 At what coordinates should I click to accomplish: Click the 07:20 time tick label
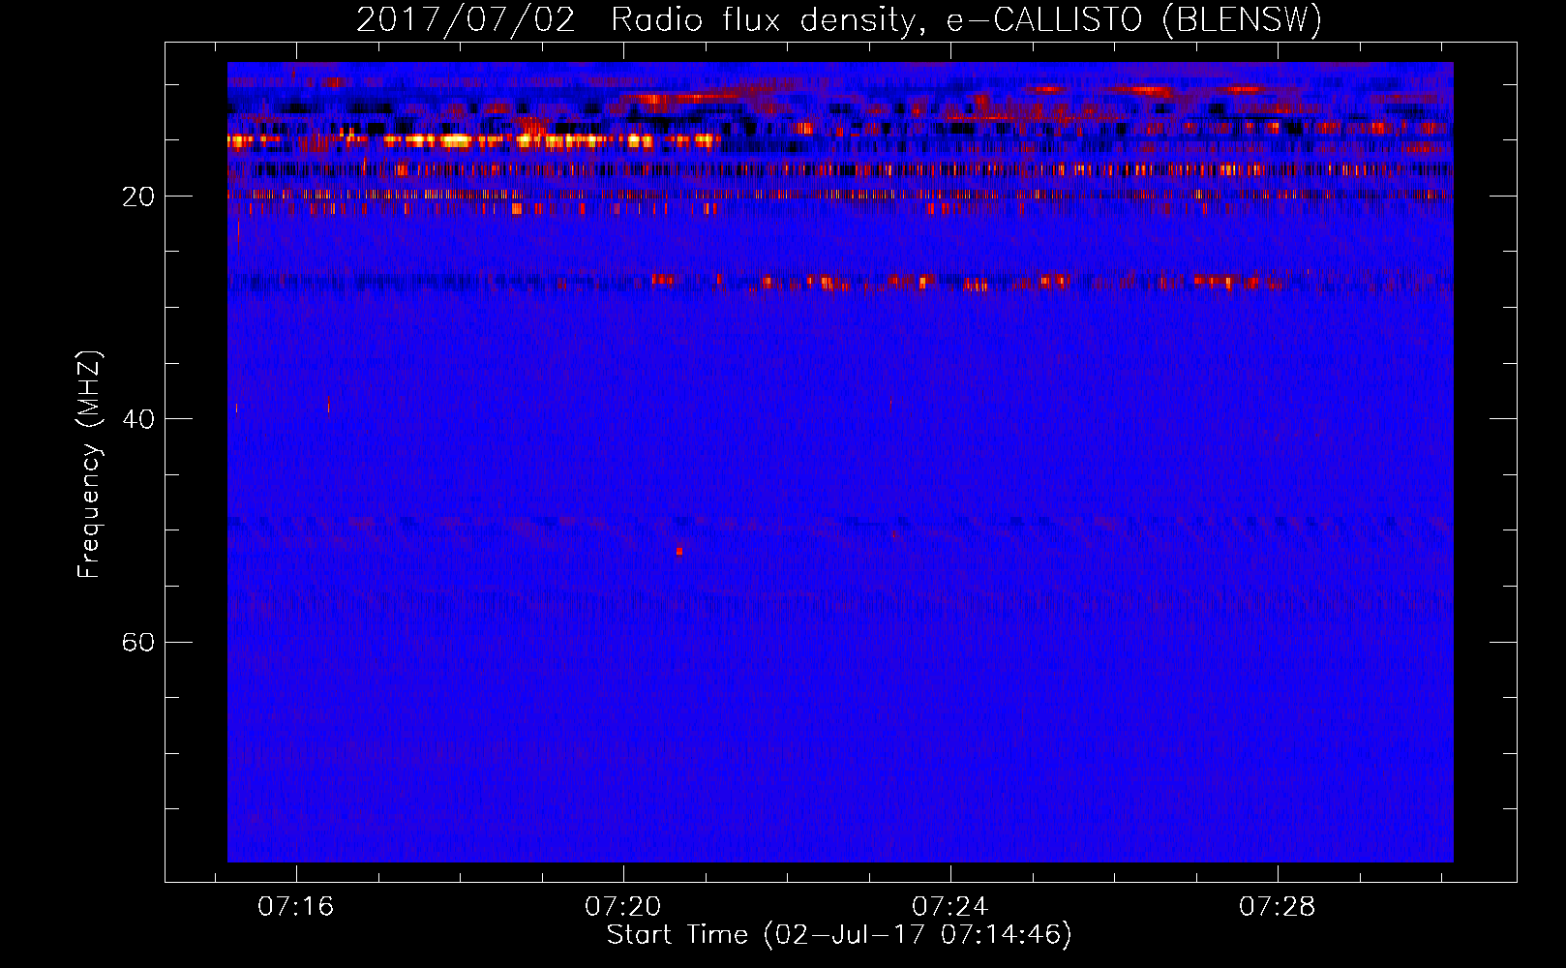point(623,906)
